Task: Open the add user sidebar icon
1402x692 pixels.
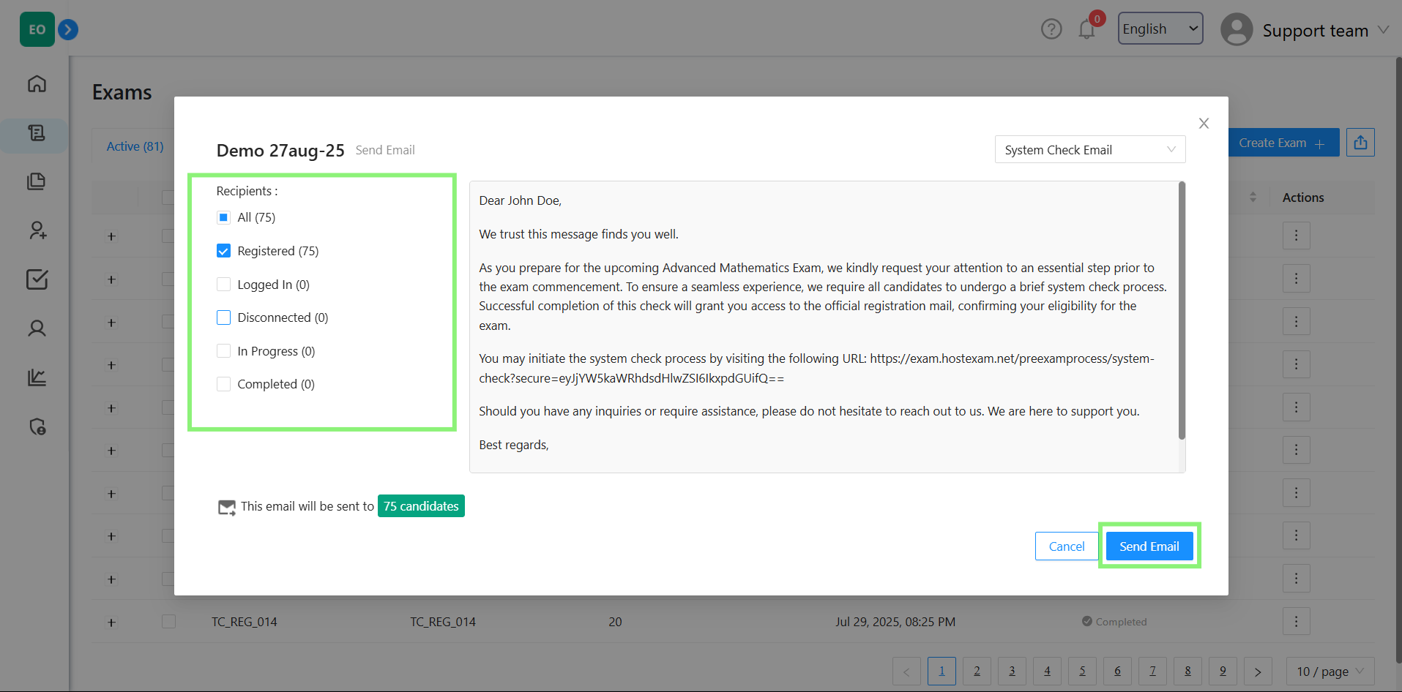Action: 37,231
